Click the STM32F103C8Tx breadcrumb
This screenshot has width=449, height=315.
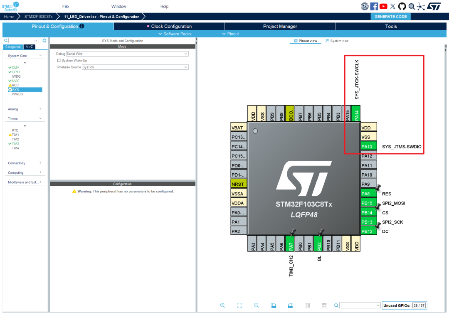point(38,17)
